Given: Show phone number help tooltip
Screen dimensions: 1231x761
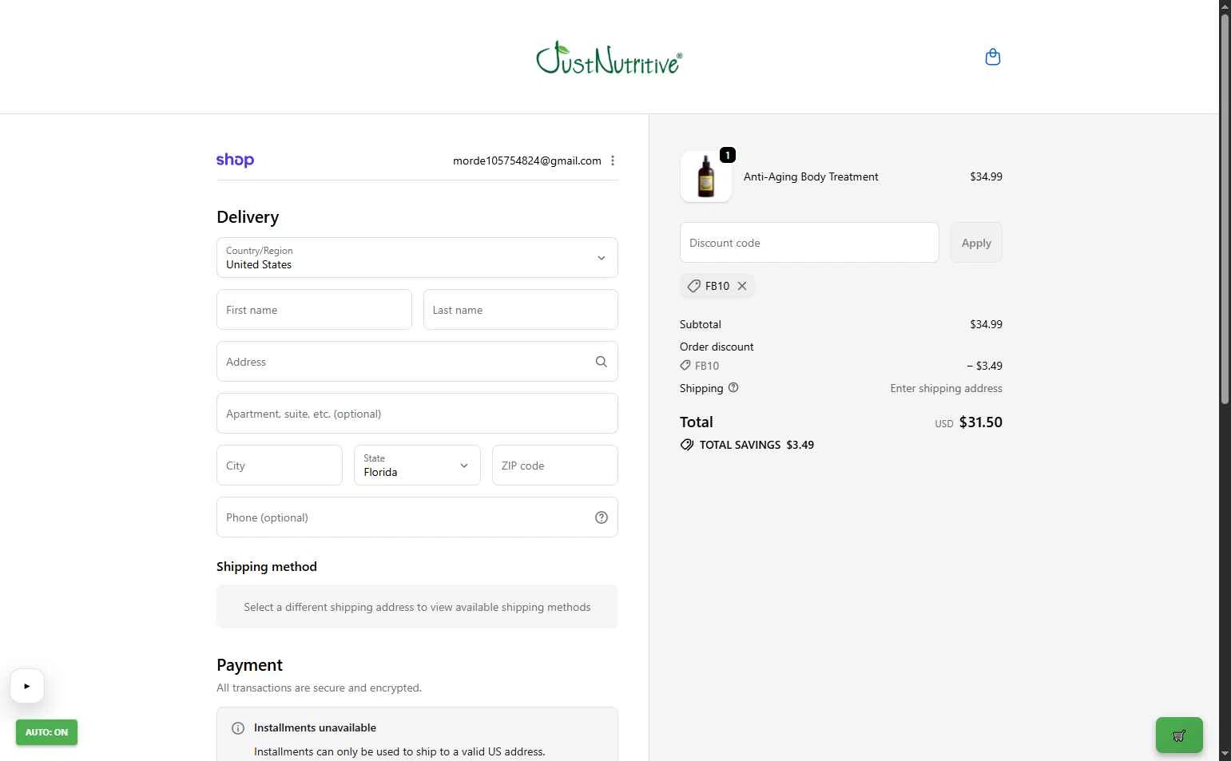Looking at the screenshot, I should pyautogui.click(x=602, y=517).
